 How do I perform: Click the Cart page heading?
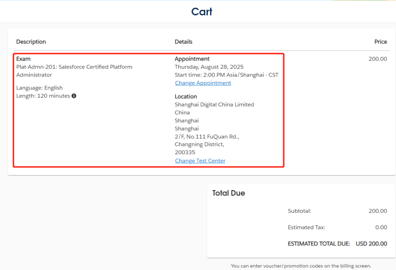point(202,12)
